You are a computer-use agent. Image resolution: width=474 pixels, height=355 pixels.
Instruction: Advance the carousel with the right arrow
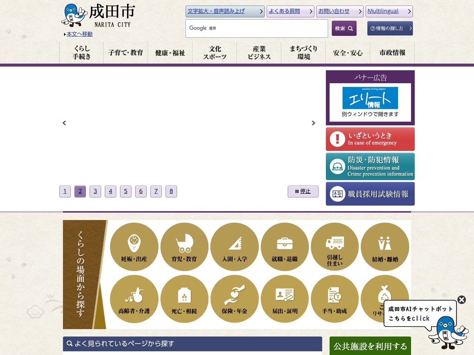313,123
